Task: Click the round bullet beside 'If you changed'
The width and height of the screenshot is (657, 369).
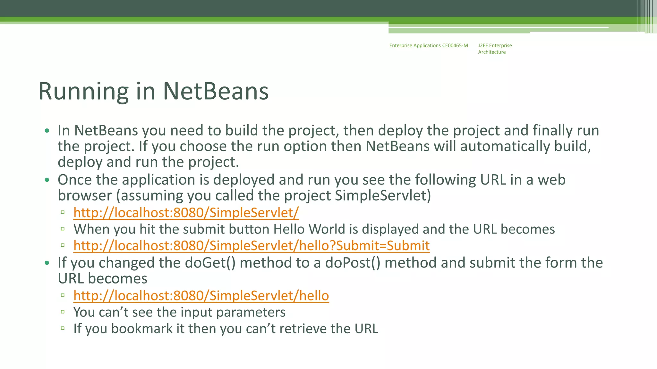Action: click(47, 263)
